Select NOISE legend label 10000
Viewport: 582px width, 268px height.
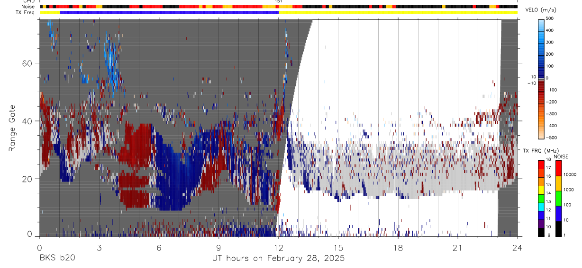pos(570,174)
